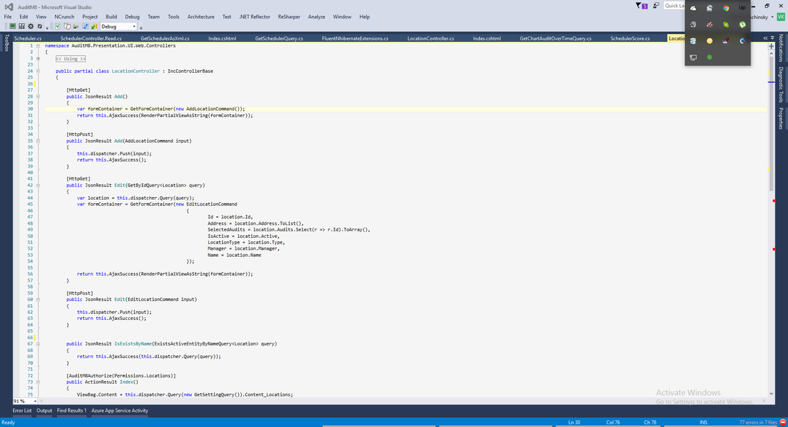Collapse the Add() method at line 28
Viewport: 788px width, 427px height.
pos(38,96)
